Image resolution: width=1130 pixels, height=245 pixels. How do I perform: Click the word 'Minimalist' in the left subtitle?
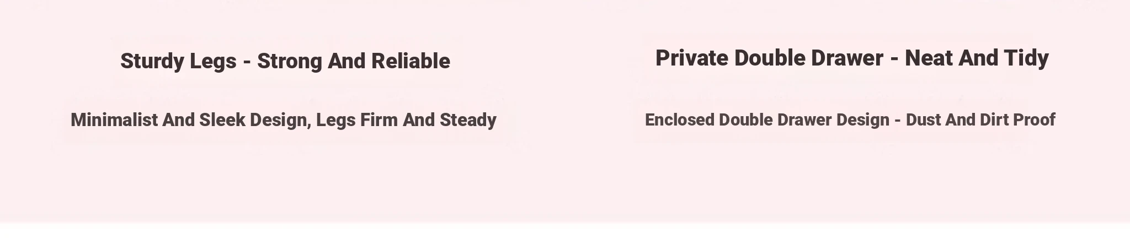click(x=114, y=119)
